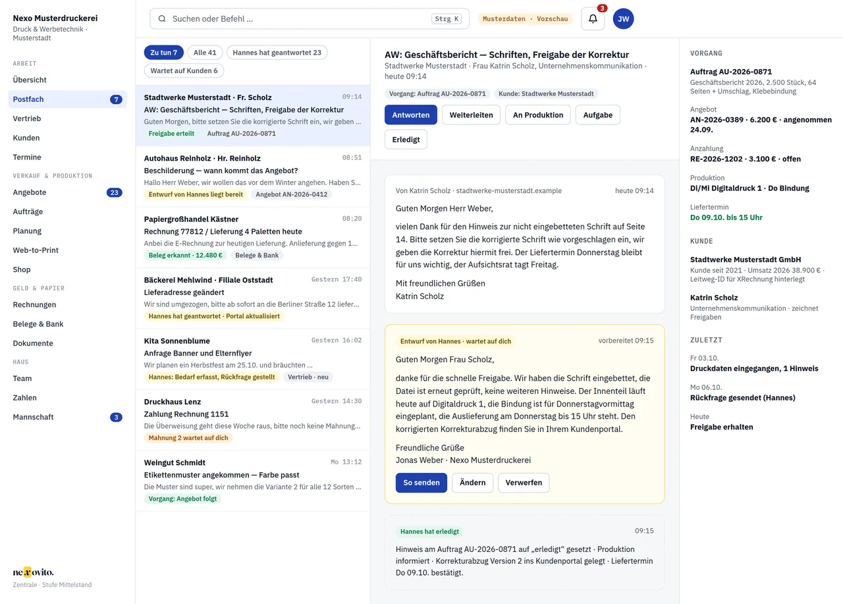Open the Bäckerei Mehlwind message
843x604 pixels.
(253, 298)
